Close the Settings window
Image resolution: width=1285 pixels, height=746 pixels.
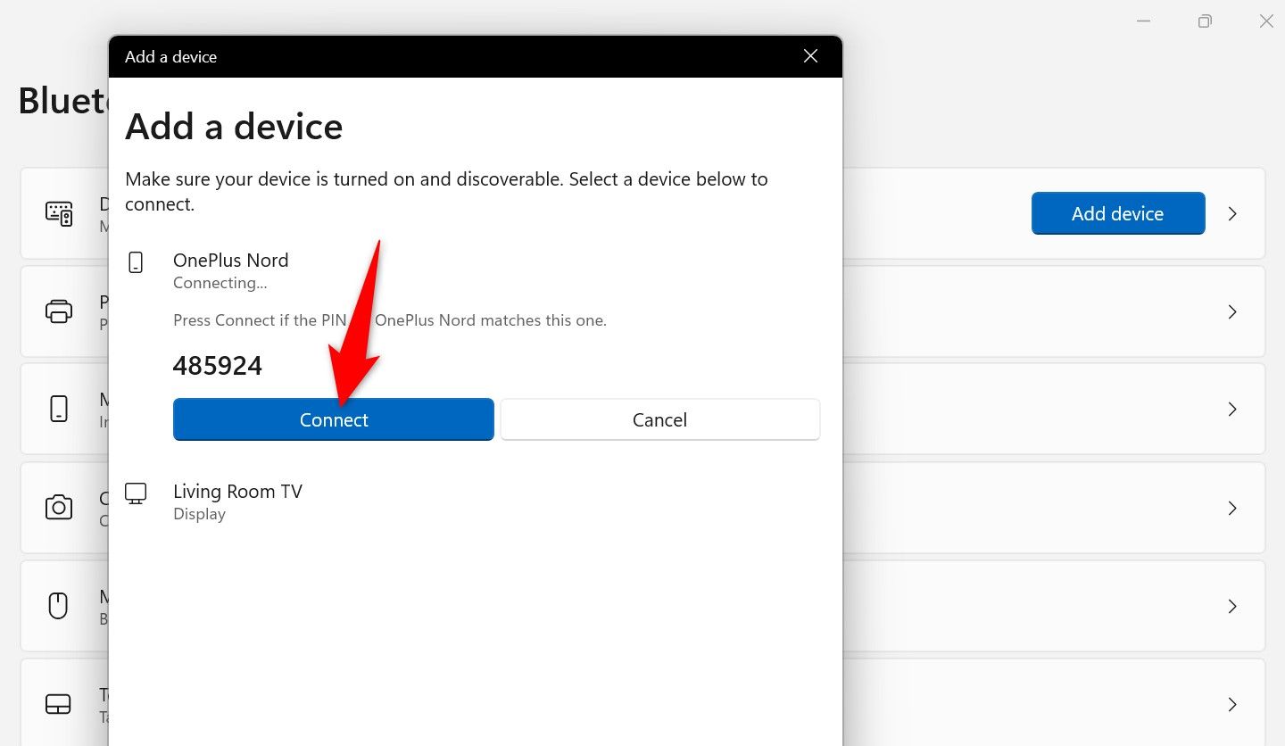click(1266, 21)
